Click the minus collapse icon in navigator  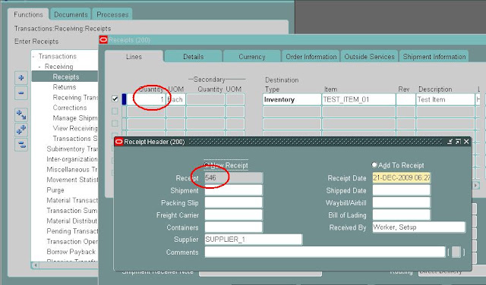point(21,92)
